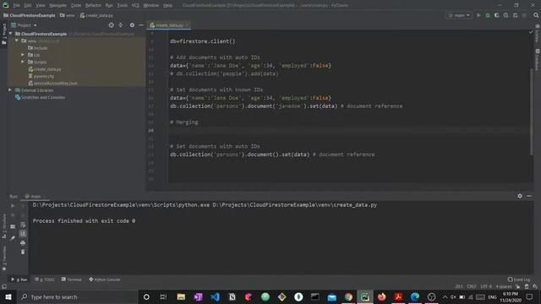Image resolution: width=541 pixels, height=304 pixels.
Task: Click the Windows Start button
Action: pos(8,296)
